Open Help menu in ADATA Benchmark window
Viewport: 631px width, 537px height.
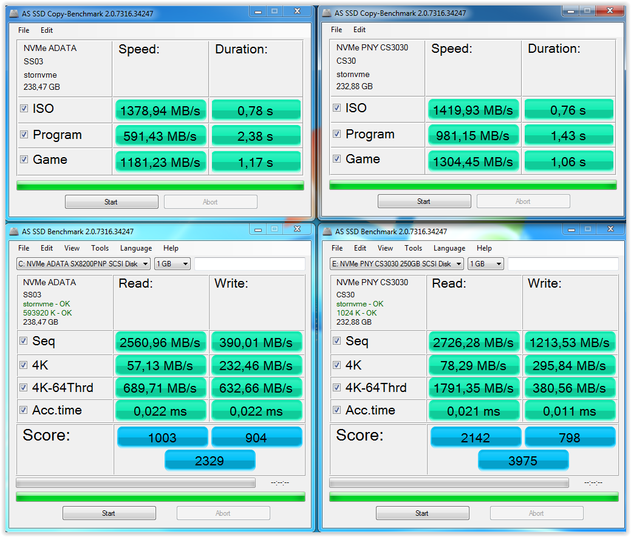171,248
